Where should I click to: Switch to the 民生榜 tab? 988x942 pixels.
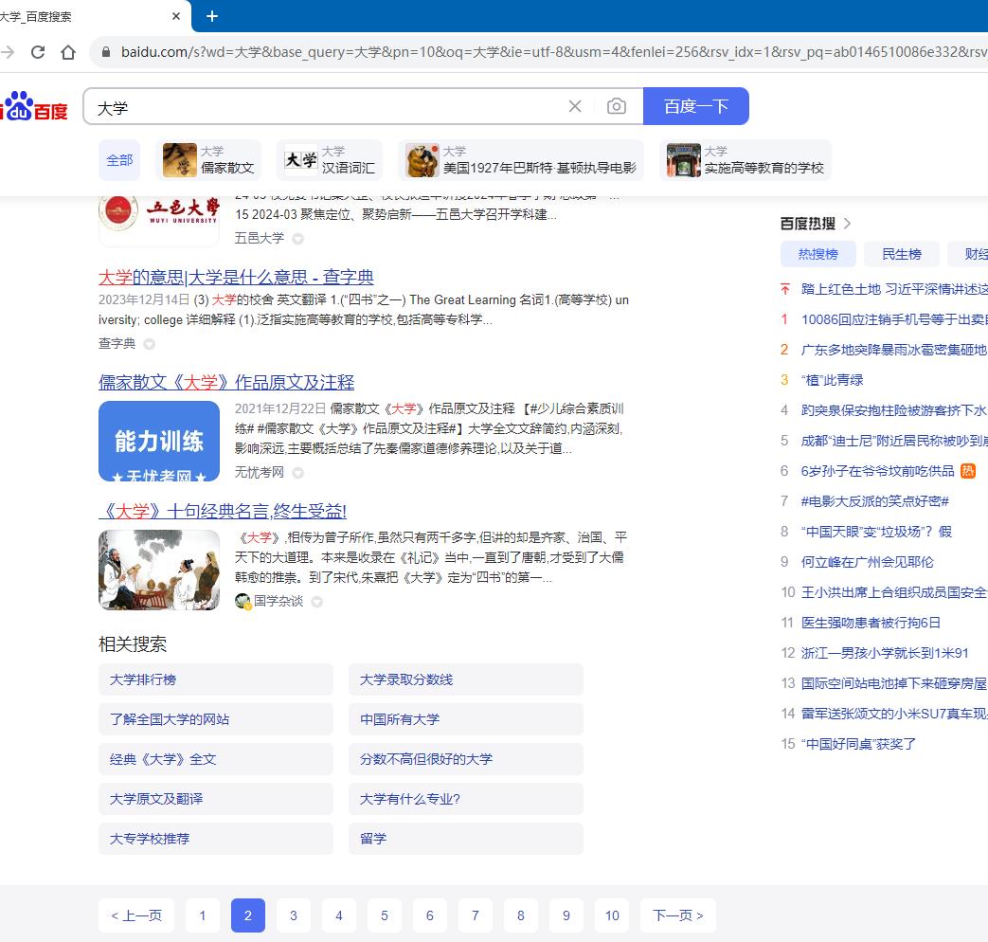[901, 254]
